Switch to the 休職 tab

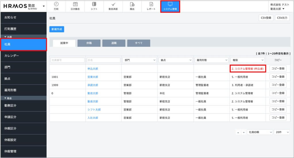click(x=89, y=43)
